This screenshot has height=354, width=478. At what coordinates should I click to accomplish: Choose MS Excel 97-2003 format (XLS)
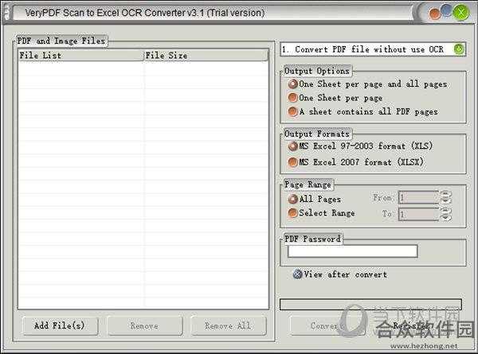360,146
